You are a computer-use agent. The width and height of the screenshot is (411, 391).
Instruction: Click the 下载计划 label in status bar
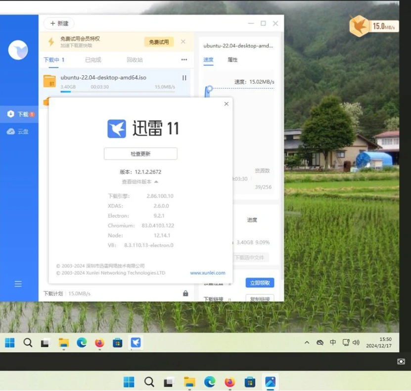point(53,293)
